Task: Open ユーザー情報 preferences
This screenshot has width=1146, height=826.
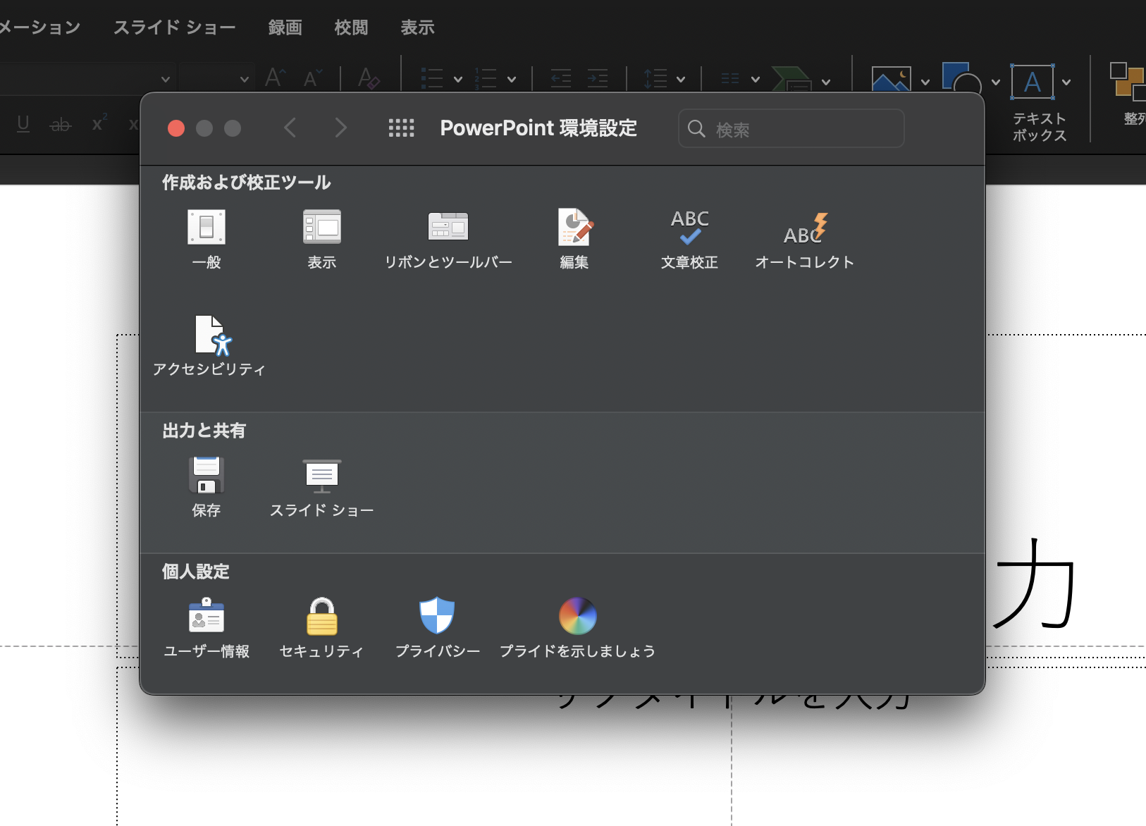Action: 207,627
